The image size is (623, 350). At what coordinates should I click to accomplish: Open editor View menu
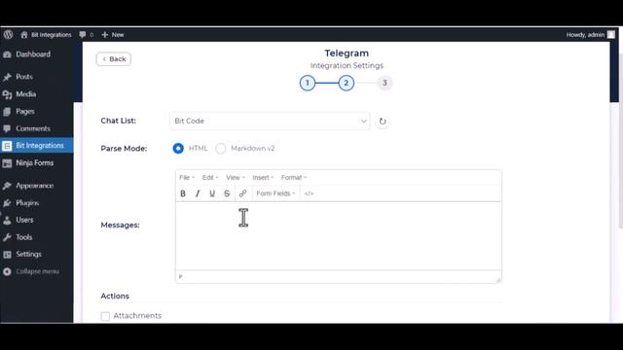point(236,177)
